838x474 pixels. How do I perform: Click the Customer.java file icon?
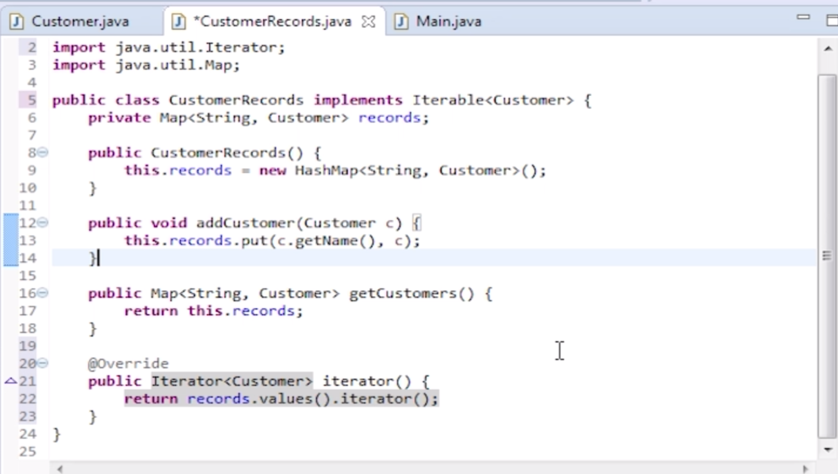16,21
